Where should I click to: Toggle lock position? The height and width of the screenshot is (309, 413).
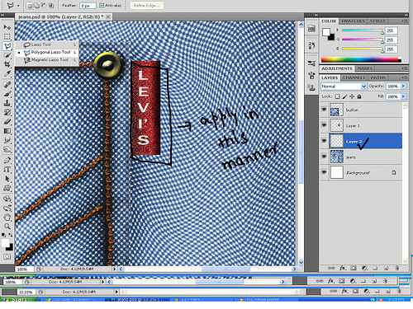point(352,96)
